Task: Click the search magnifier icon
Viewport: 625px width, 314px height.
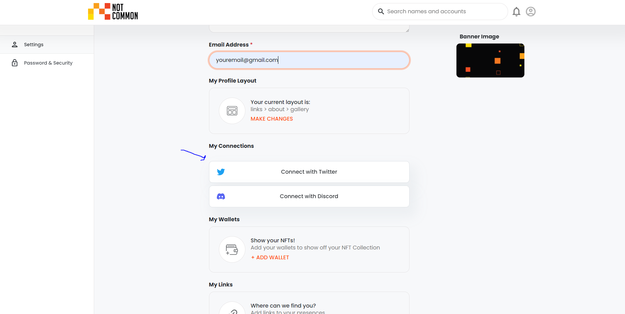Action: tap(381, 12)
